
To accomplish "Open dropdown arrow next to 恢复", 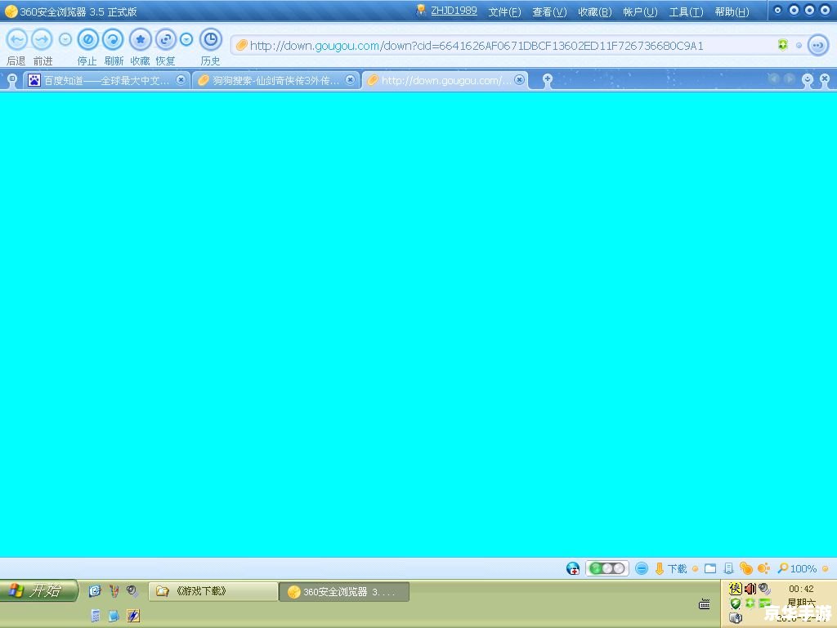I will pyautogui.click(x=186, y=39).
